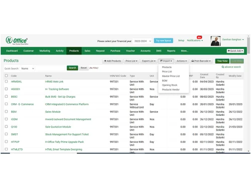Open the Voucher menu tab
The height and width of the screenshot is (188, 251).
pos(131,51)
